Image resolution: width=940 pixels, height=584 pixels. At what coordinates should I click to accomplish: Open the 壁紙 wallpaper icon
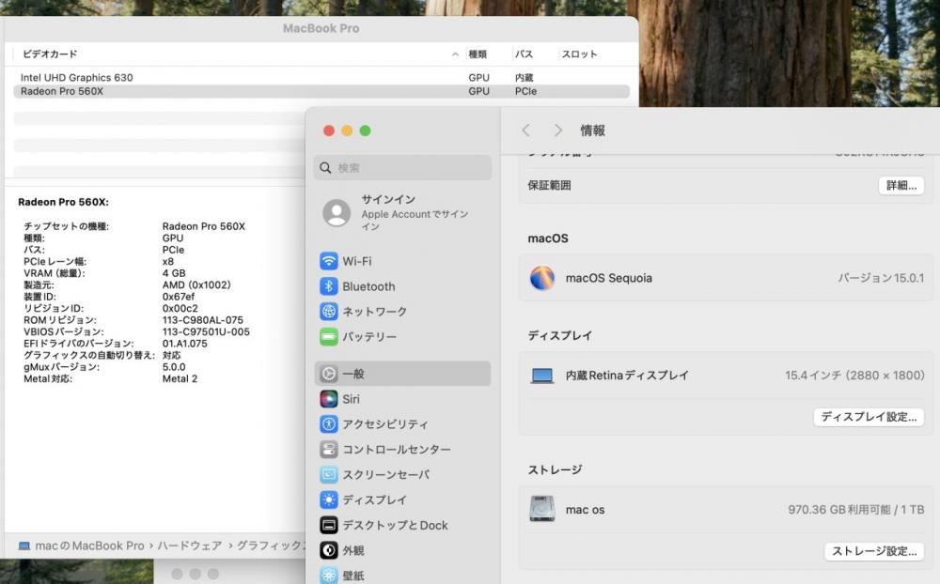[x=328, y=575]
